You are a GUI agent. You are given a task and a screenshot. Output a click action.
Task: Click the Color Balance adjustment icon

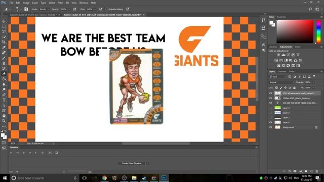click(281, 60)
